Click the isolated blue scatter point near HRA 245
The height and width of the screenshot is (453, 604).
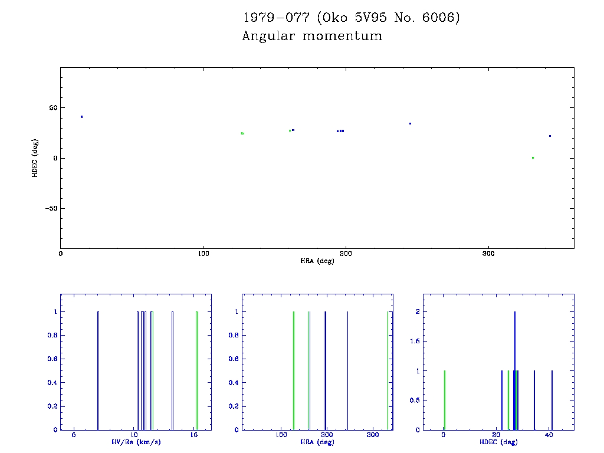[410, 123]
